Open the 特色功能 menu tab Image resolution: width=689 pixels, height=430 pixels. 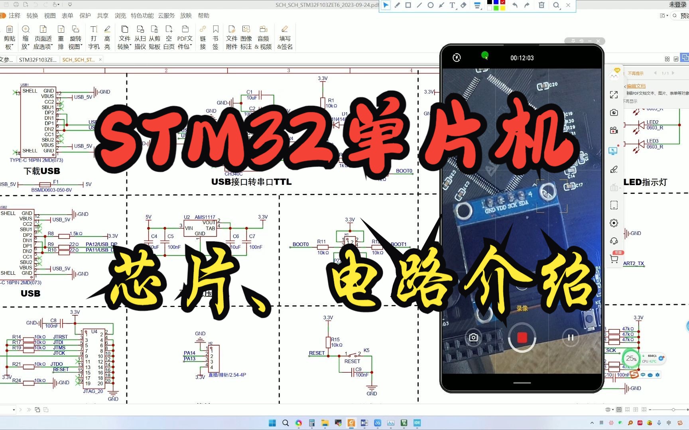tap(142, 16)
